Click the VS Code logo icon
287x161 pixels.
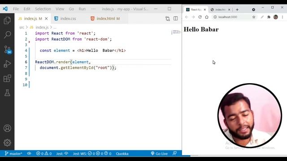coord(5,8)
